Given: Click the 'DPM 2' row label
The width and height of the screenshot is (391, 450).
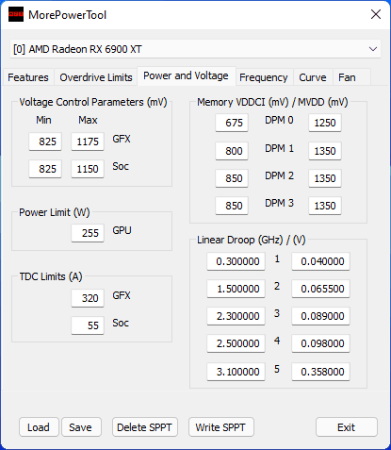Looking at the screenshot, I should (x=279, y=175).
